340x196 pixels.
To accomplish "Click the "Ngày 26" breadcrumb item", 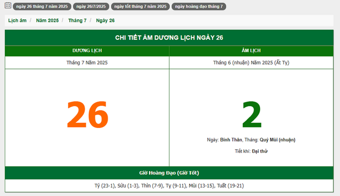I will (105, 21).
